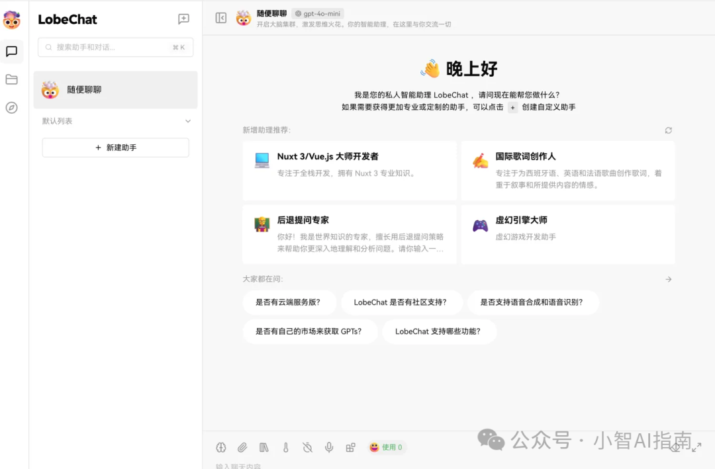The image size is (715, 469).
Task: Attach a file with the paperclip icon
Action: [242, 448]
